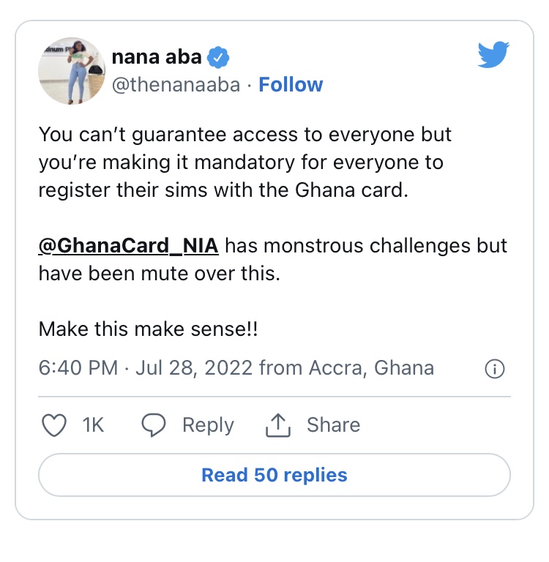
Task: Click the "You can't guarantee access" paragraph
Action: point(245,162)
